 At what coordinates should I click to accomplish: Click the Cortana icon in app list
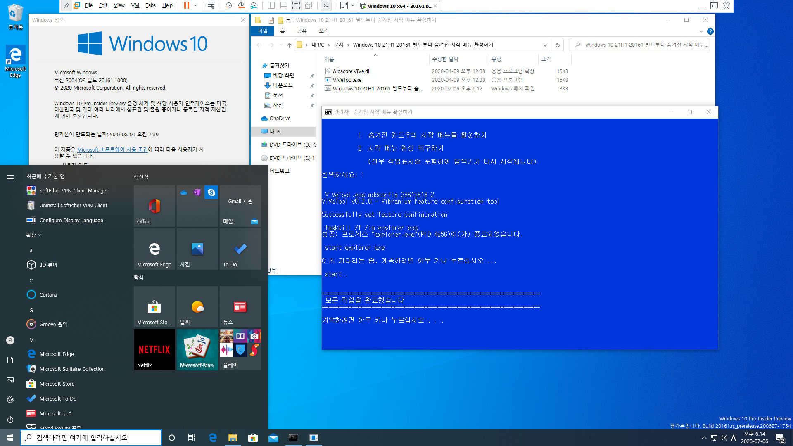pos(31,294)
